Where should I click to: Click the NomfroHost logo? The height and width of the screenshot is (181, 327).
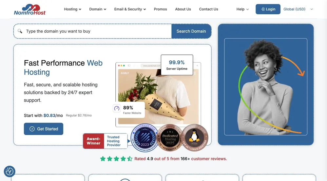pyautogui.click(x=29, y=9)
